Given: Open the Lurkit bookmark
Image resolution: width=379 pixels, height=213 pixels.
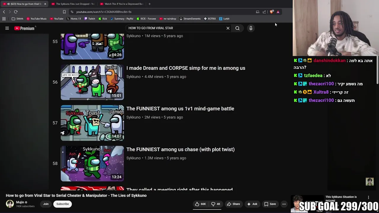Looking at the screenshot, I should pos(224,19).
